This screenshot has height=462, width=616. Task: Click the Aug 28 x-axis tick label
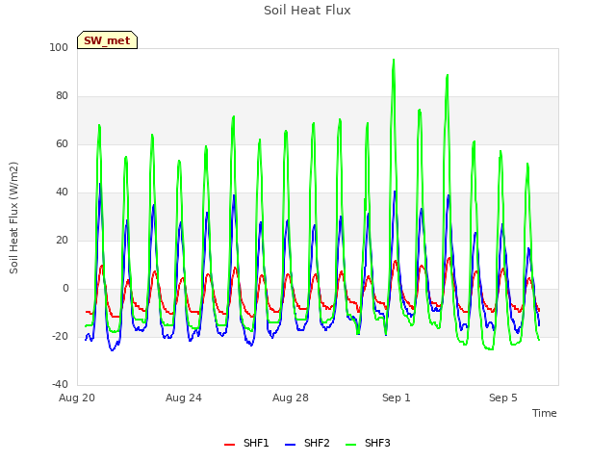291,398
